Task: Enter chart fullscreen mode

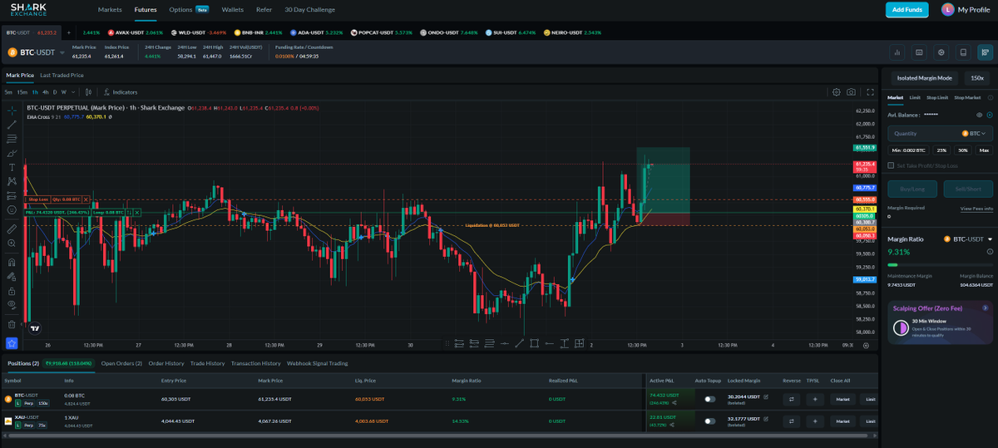Action: click(870, 92)
